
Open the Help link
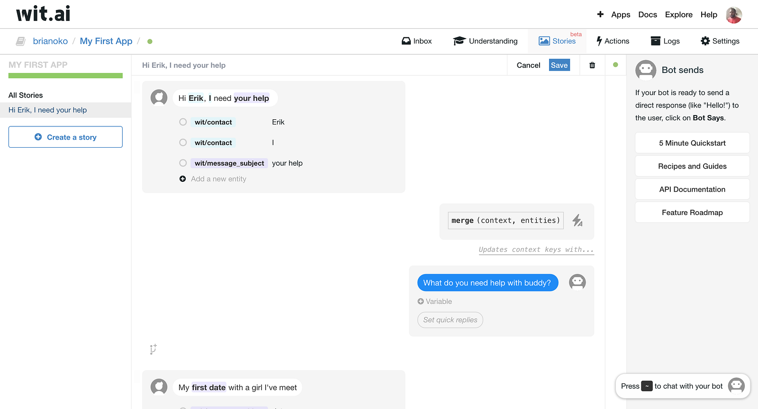709,15
